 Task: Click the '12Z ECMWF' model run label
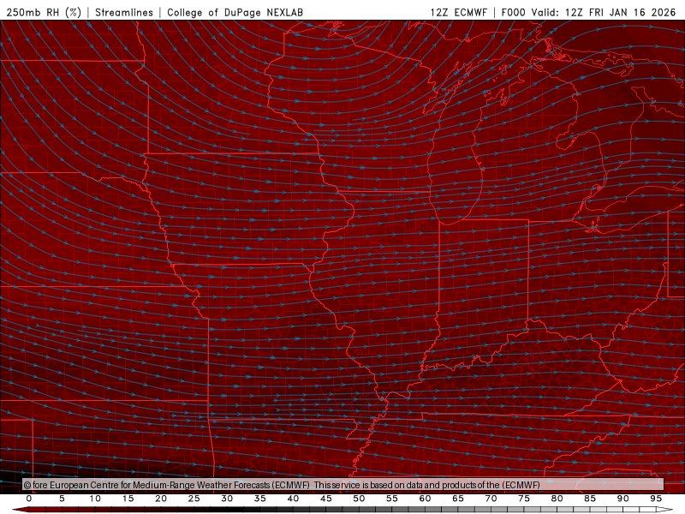[458, 12]
